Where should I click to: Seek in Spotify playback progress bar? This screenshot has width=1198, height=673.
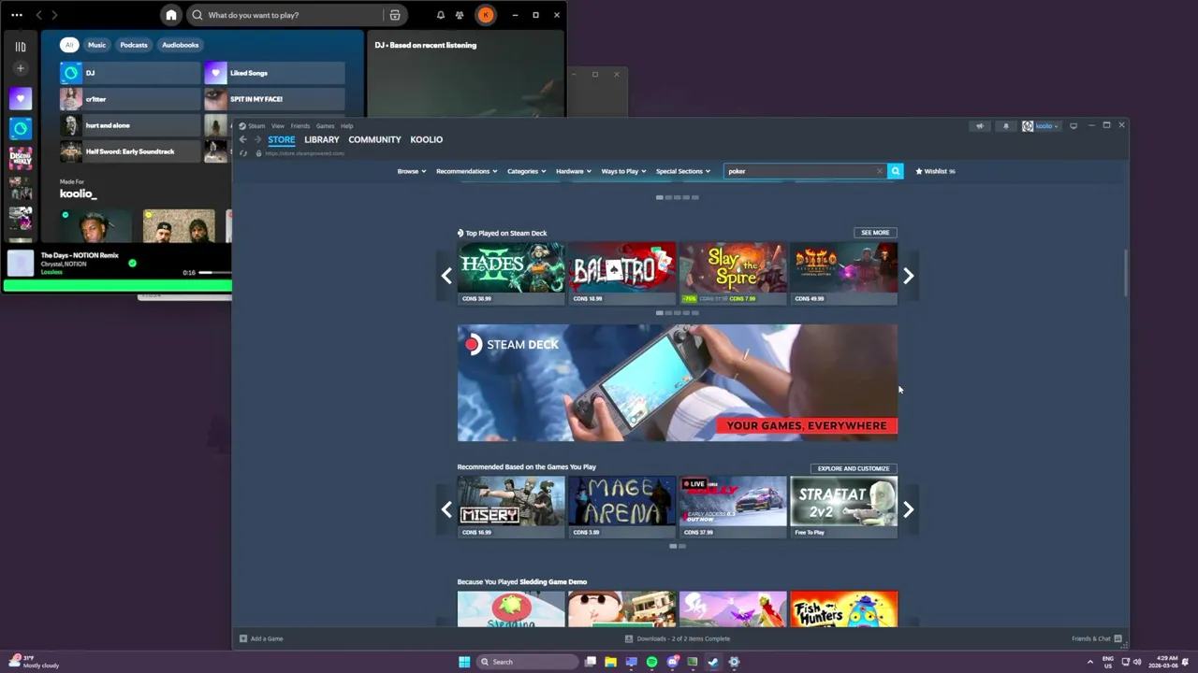215,273
